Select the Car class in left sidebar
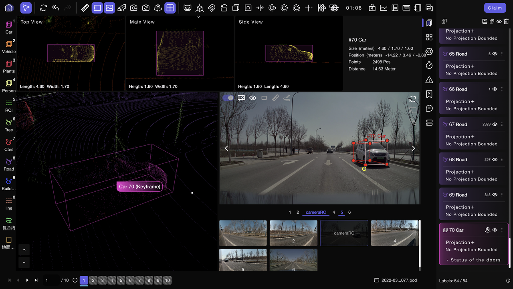This screenshot has height=289, width=513. pyautogui.click(x=9, y=27)
